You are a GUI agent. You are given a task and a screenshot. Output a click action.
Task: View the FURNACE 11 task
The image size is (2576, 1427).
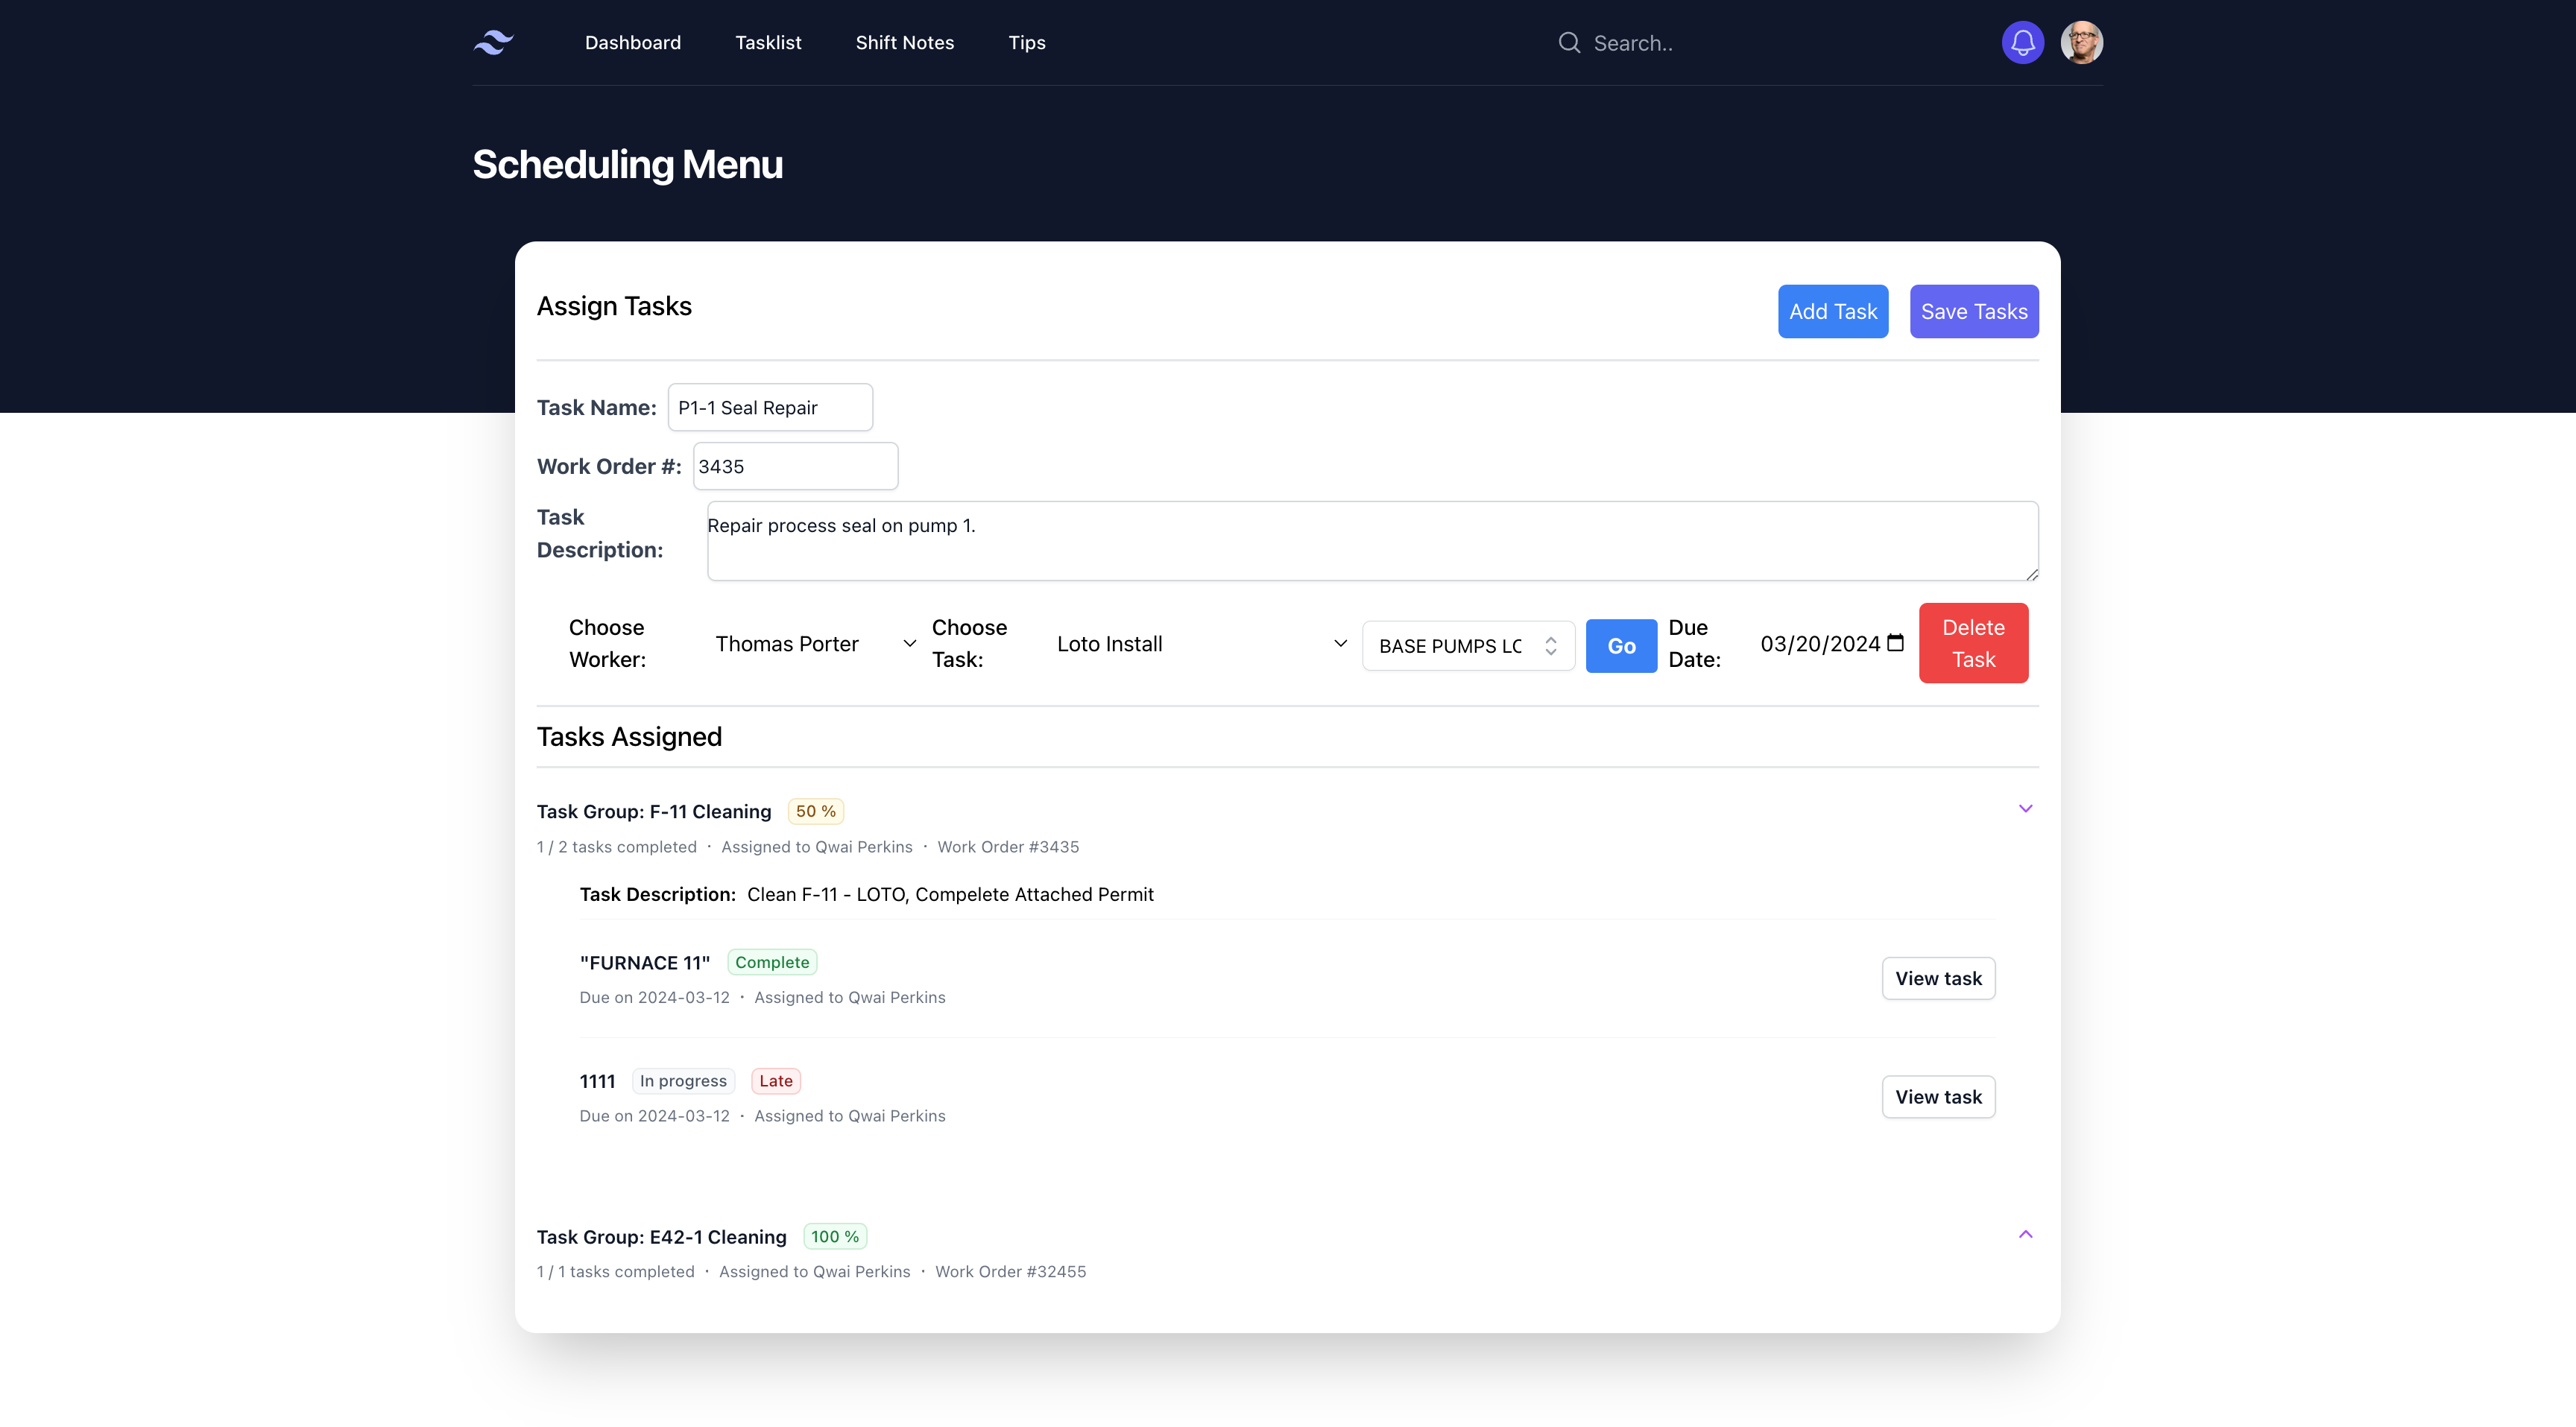point(1937,978)
